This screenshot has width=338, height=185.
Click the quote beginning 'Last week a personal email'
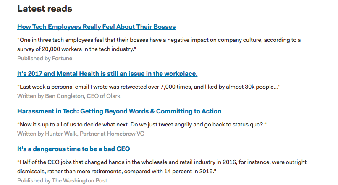[149, 87]
